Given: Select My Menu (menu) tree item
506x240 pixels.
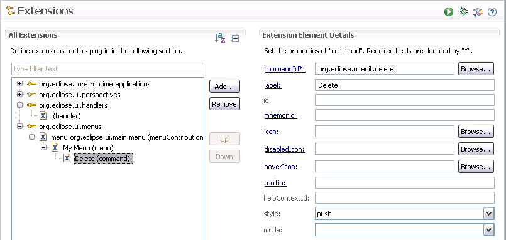Looking at the screenshot, I should (x=88, y=148).
